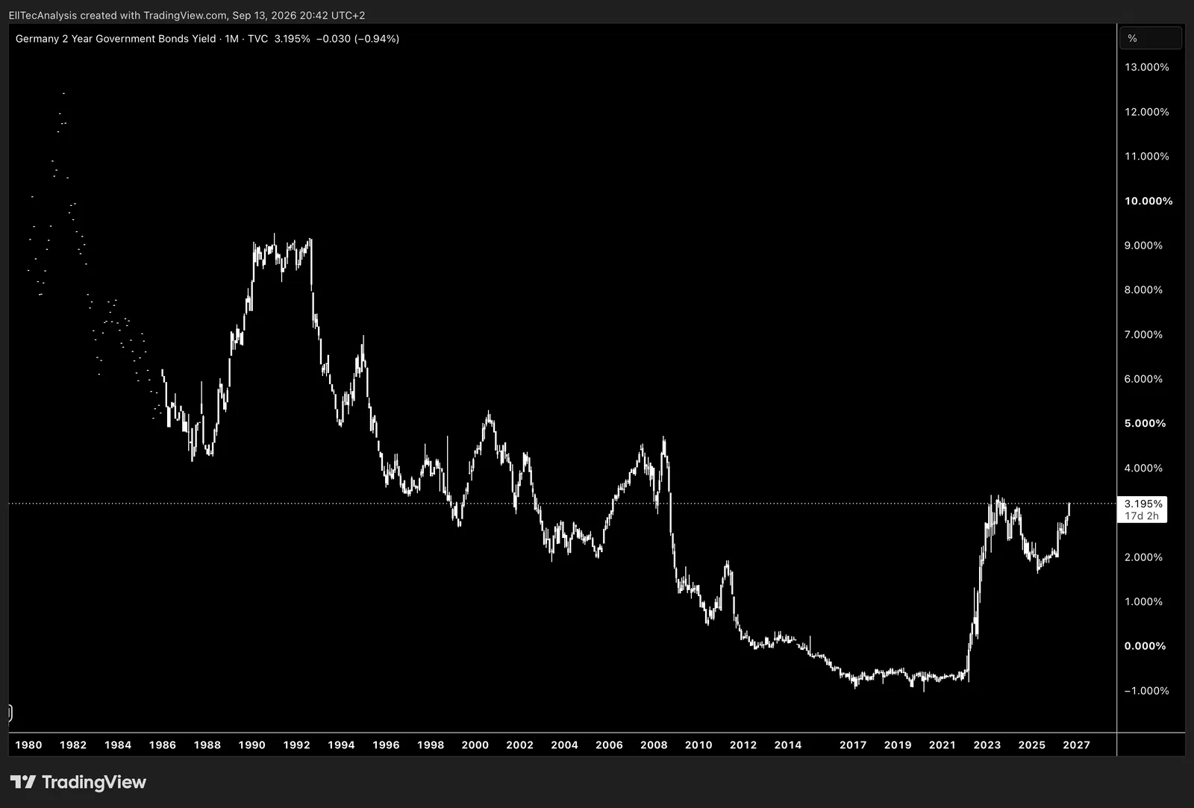Click the "7.000%" price axis label
The image size is (1194, 808).
coord(1143,335)
